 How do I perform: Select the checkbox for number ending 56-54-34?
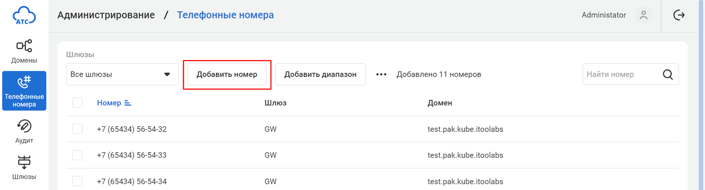point(77,181)
